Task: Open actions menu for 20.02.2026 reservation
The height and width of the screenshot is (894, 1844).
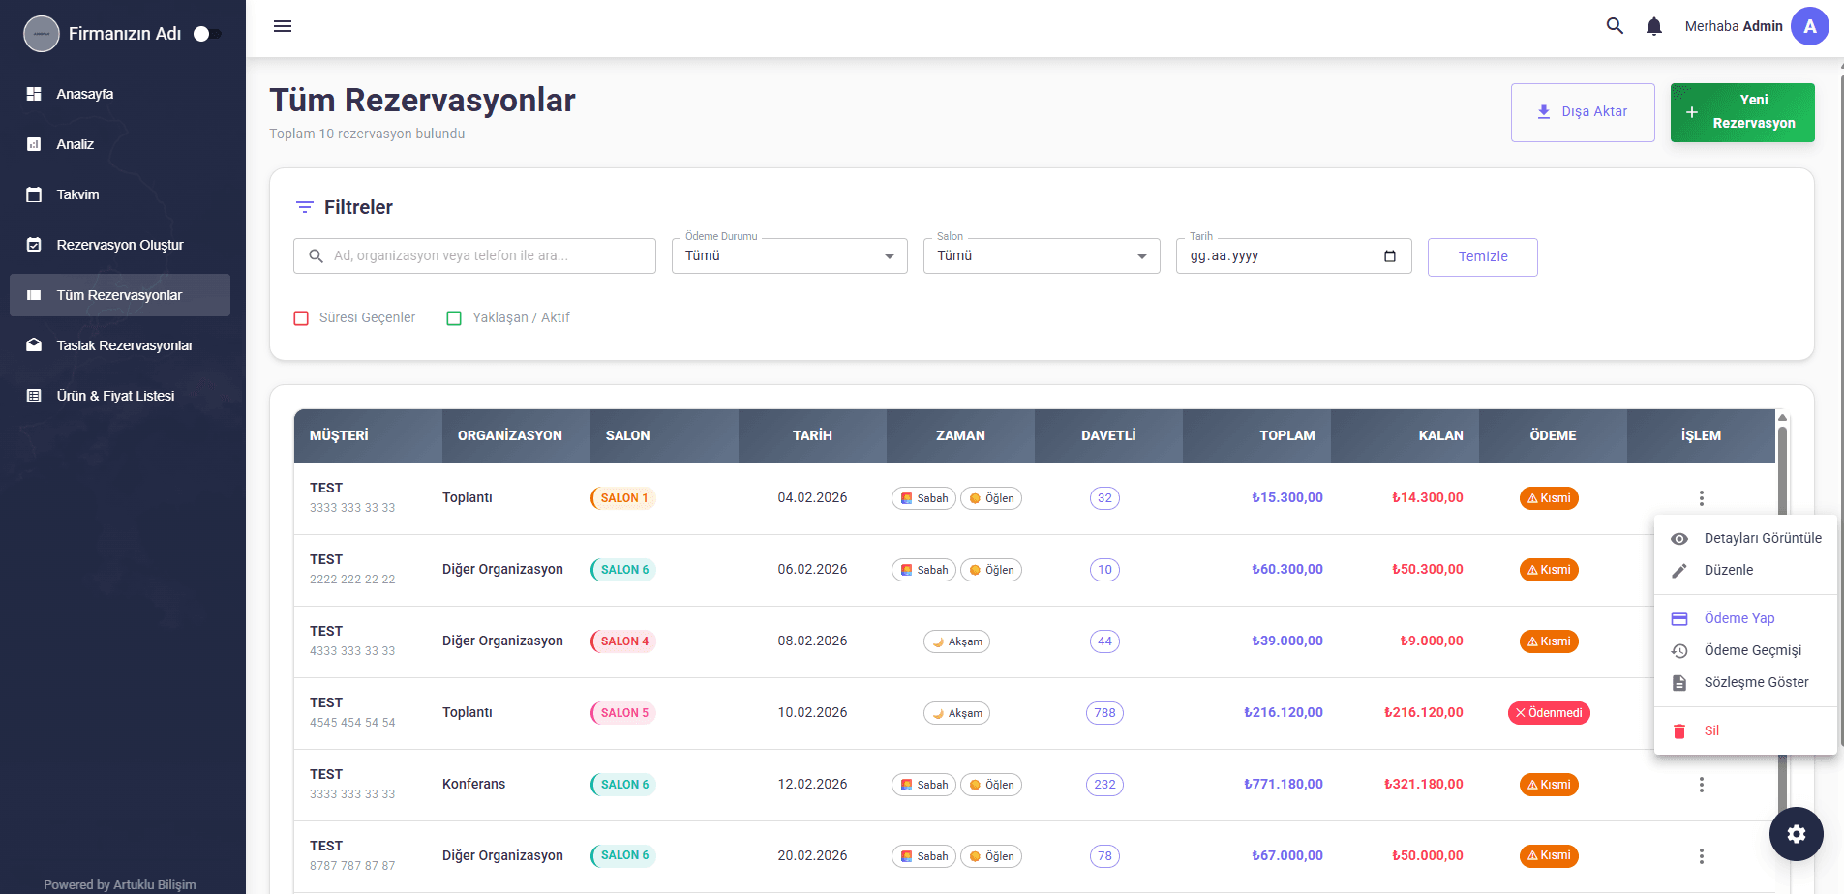Action: click(1701, 856)
